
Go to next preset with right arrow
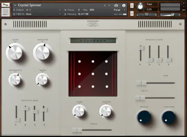coord(109,6)
